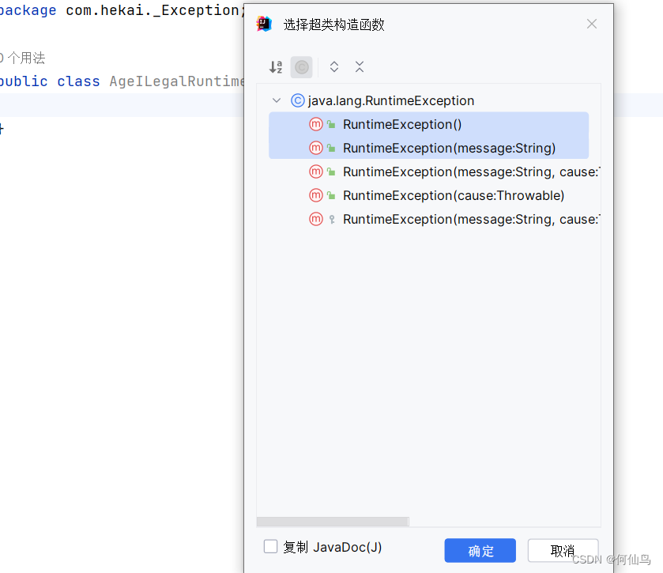The image size is (663, 573).
Task: Close the 选择超类构造函数 dialog
Action: point(592,24)
